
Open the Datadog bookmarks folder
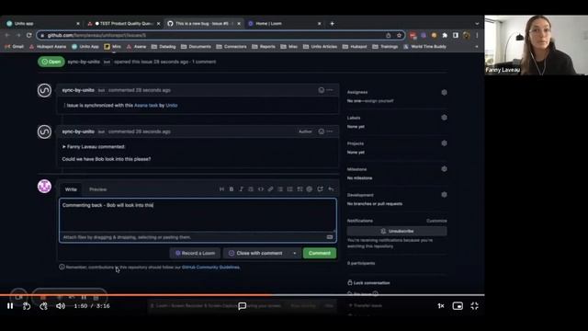[164, 47]
